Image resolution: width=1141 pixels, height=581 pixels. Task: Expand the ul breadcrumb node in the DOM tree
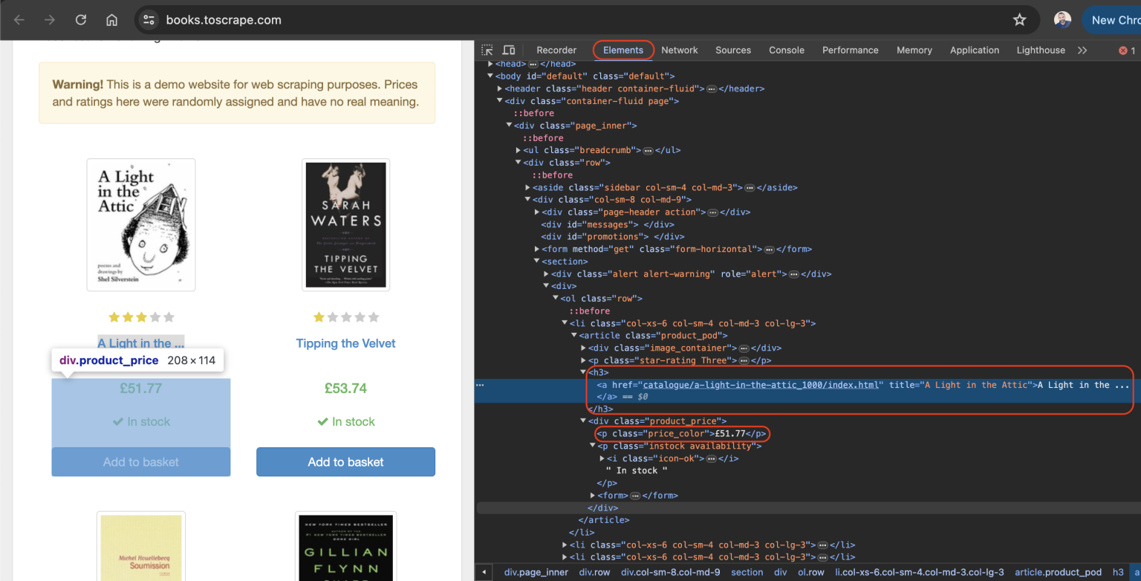point(517,149)
